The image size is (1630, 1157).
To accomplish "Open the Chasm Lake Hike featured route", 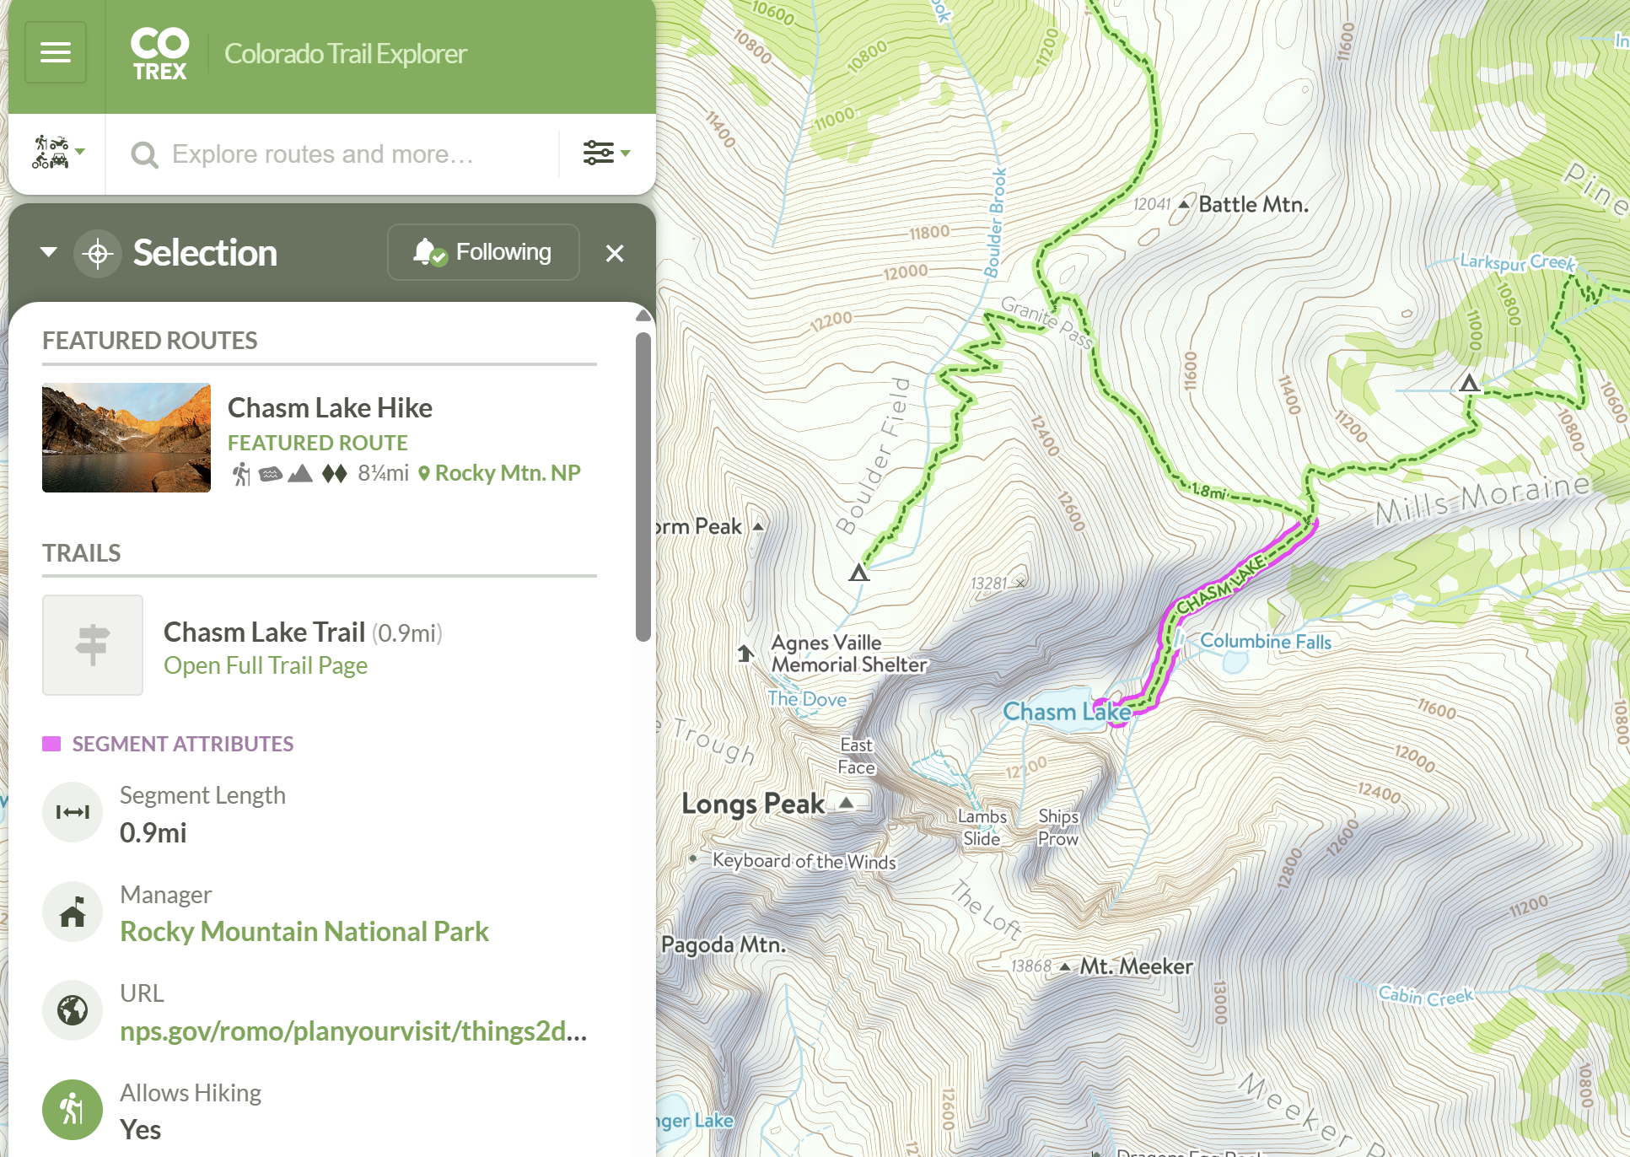I will [330, 408].
